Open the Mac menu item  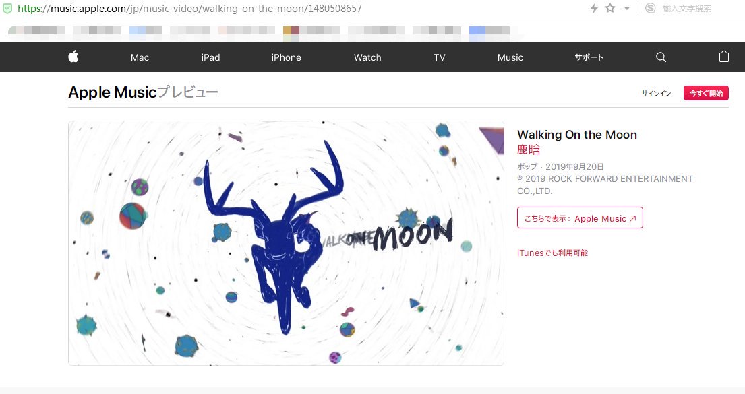point(140,57)
